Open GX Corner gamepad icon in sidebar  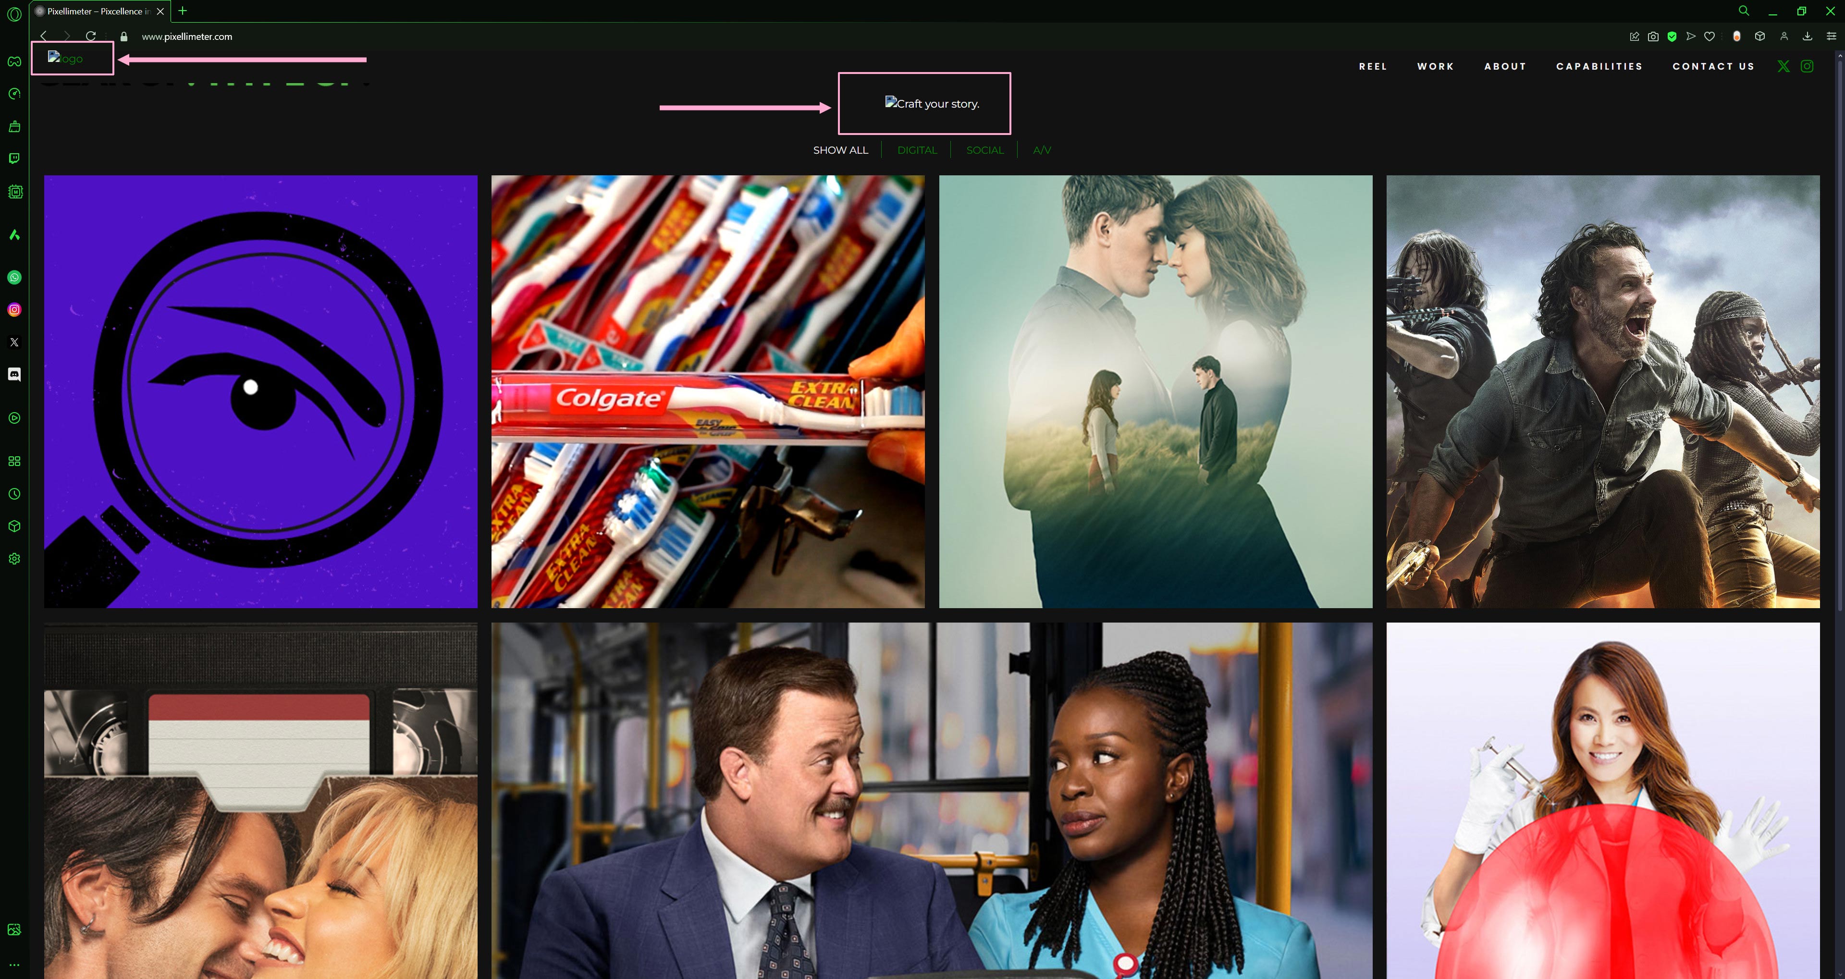coord(14,61)
